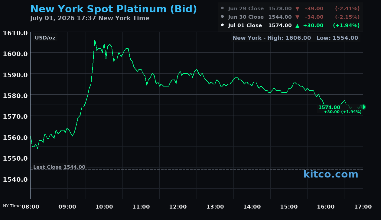Click the 1544.00 value in Jun 30 row
Viewport: 381px width, 220px height.
click(x=280, y=17)
